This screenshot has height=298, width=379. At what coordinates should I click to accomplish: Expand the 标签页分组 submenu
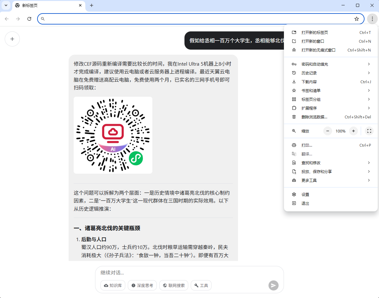[x=331, y=99]
